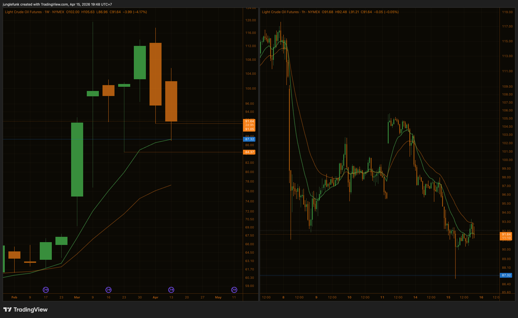518x318 pixels.
Task: Click the purple event icon above May 11
Action: coord(234,290)
